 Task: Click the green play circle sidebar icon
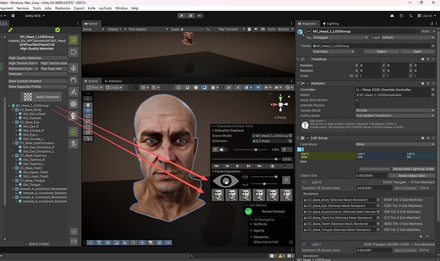point(73,132)
